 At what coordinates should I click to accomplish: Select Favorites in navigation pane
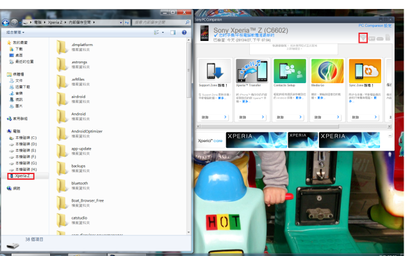tap(17, 43)
